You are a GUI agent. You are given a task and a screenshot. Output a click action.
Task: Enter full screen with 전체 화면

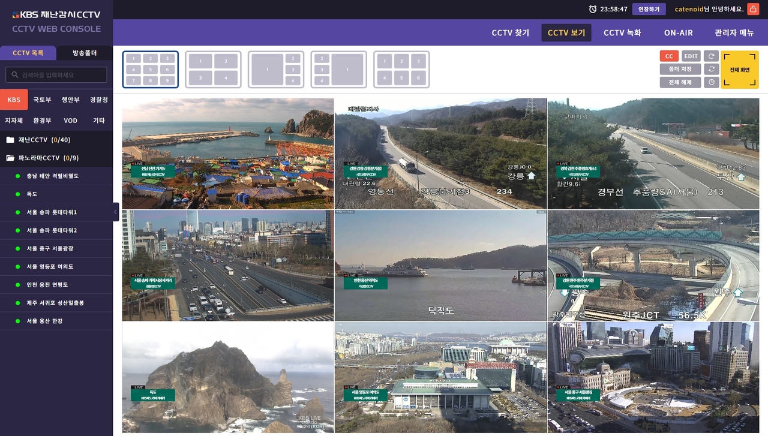point(740,70)
